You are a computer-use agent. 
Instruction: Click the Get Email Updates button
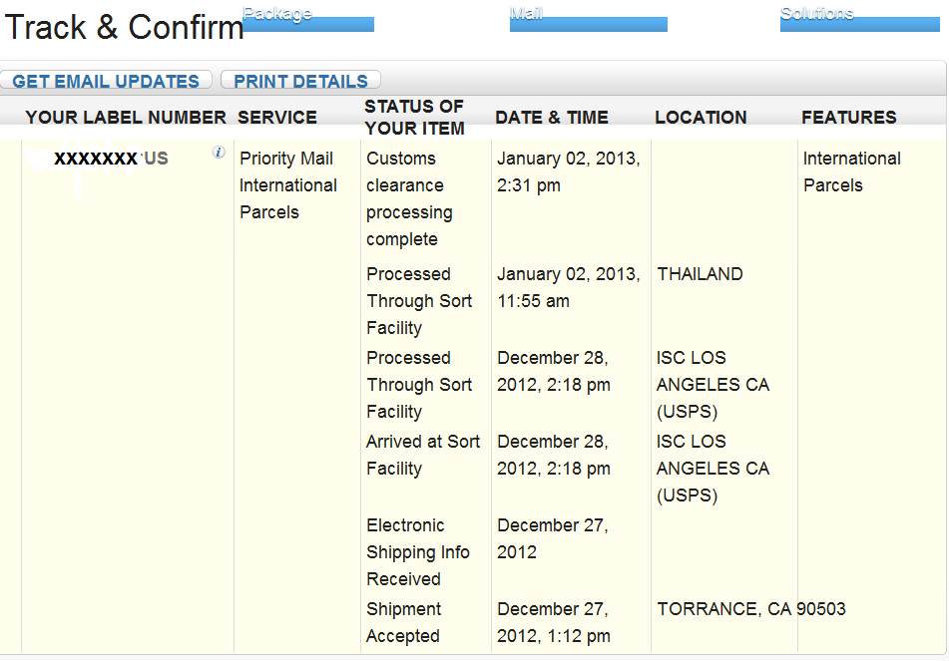tap(106, 81)
